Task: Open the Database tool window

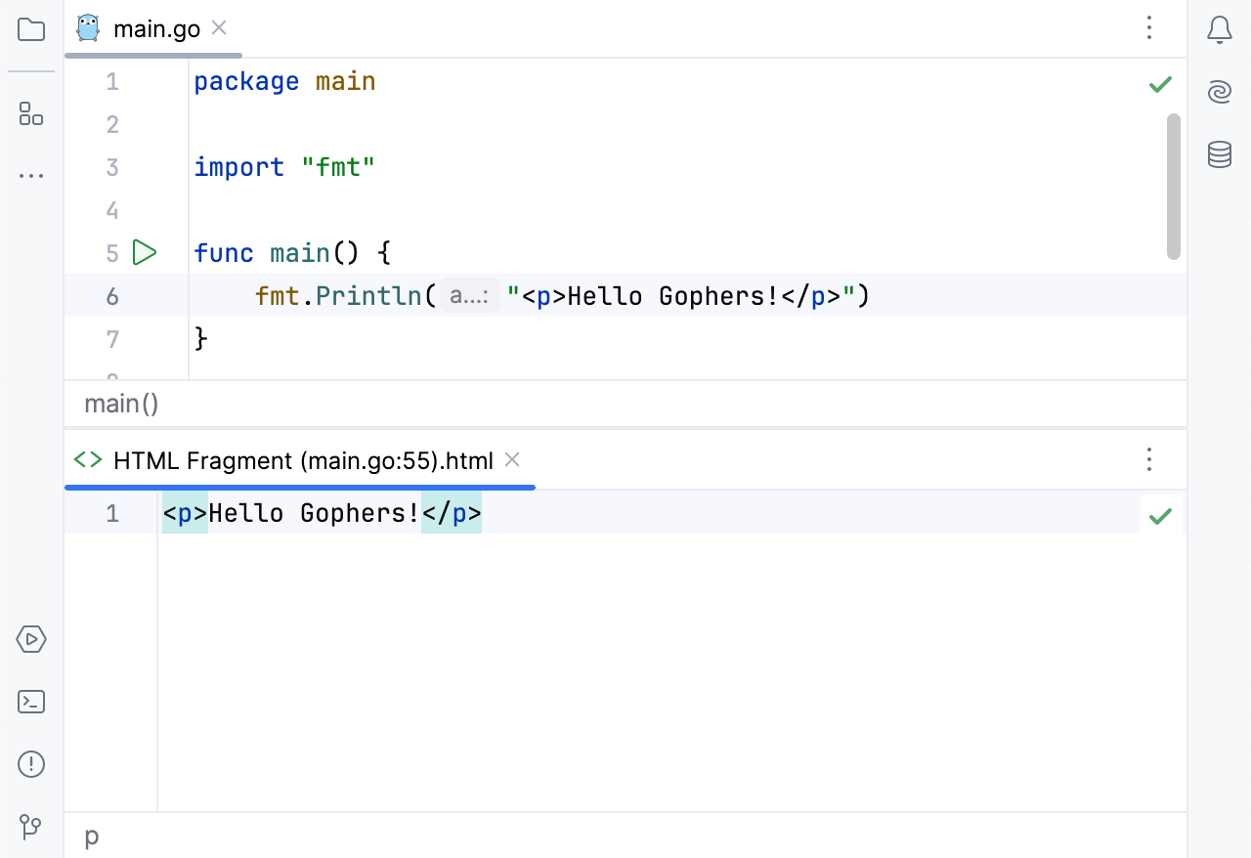Action: point(1219,154)
